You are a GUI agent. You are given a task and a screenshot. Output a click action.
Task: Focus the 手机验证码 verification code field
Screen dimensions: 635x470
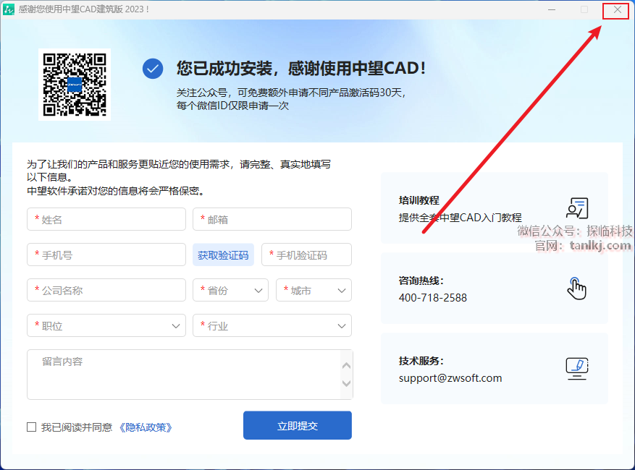(306, 255)
